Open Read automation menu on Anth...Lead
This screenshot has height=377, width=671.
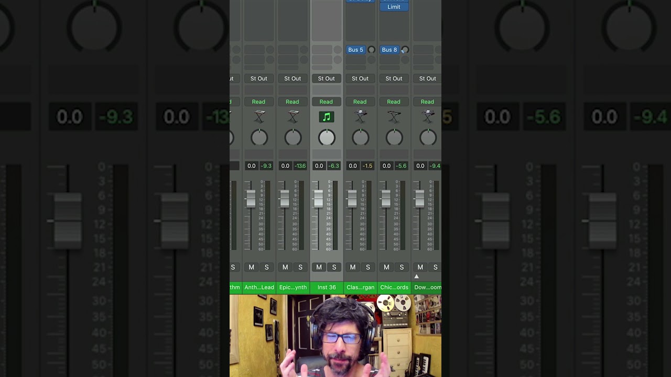pos(258,102)
